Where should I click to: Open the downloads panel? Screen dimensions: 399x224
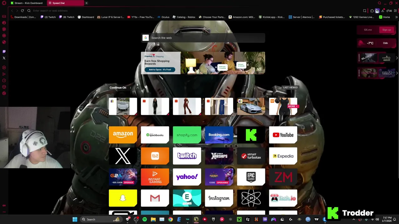pos(382,11)
